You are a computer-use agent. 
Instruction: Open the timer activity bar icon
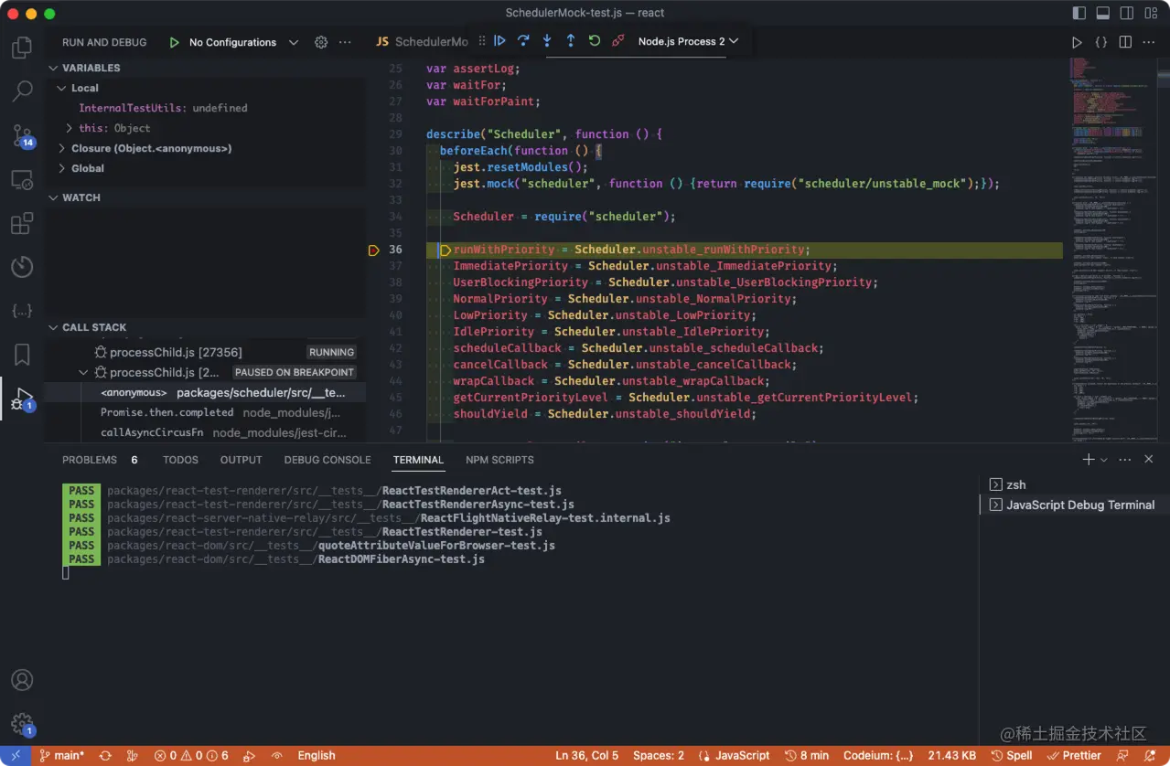pyautogui.click(x=22, y=267)
